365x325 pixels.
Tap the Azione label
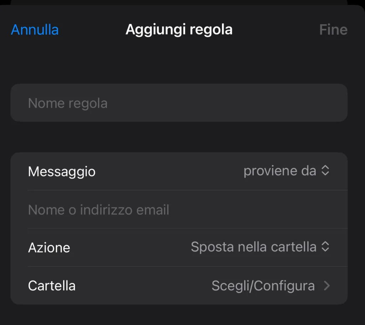coord(49,248)
